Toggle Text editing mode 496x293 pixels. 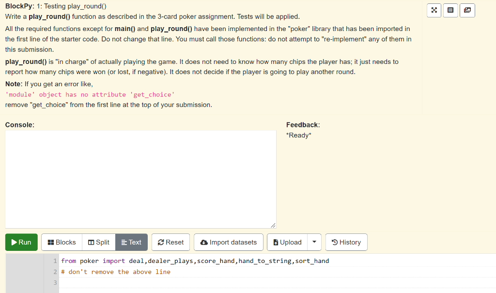(x=131, y=242)
